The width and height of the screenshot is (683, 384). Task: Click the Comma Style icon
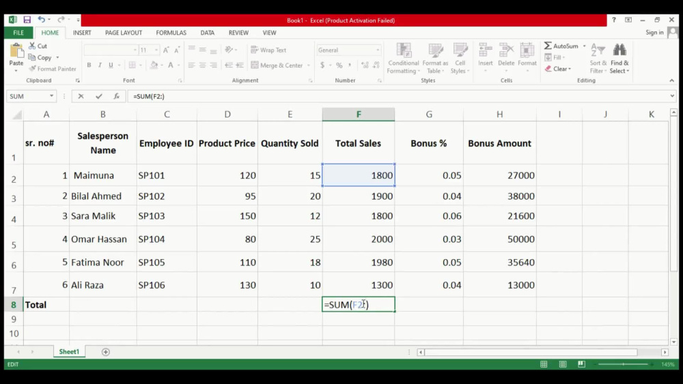click(x=349, y=65)
